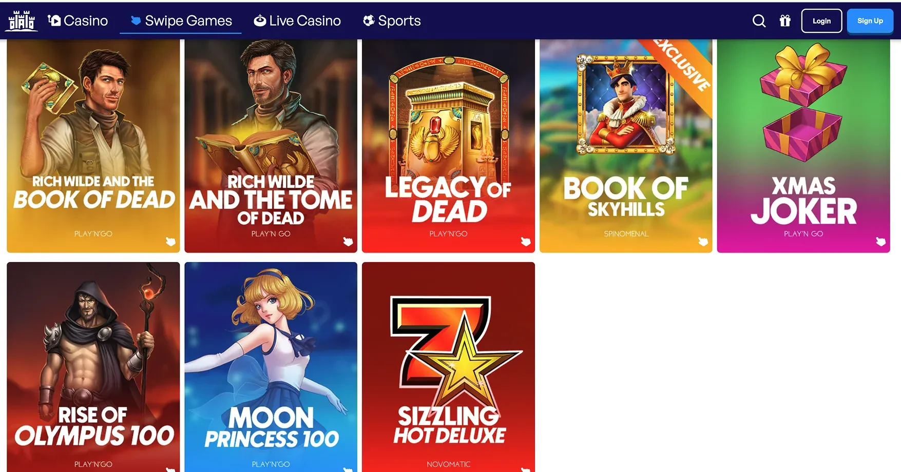Switch to the Sports tab
The height and width of the screenshot is (472, 901).
[392, 21]
